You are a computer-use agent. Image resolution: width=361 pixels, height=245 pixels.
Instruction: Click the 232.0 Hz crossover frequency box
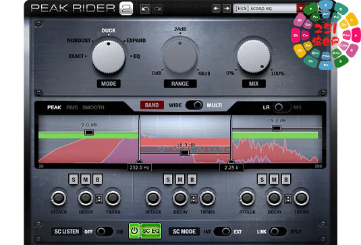click(140, 167)
